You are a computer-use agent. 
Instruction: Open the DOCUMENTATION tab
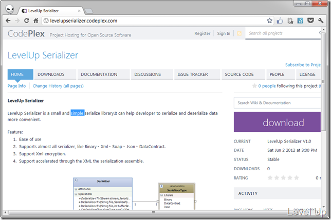[103, 74]
